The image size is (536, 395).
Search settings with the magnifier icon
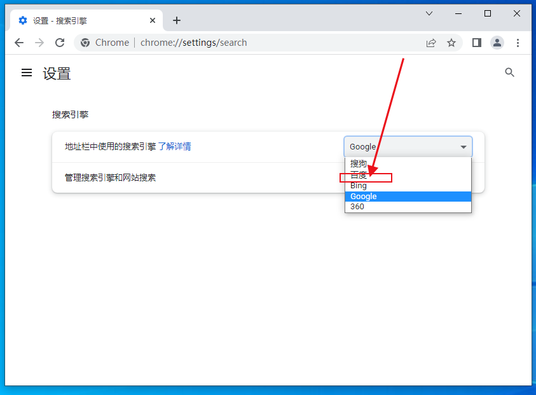pos(509,73)
